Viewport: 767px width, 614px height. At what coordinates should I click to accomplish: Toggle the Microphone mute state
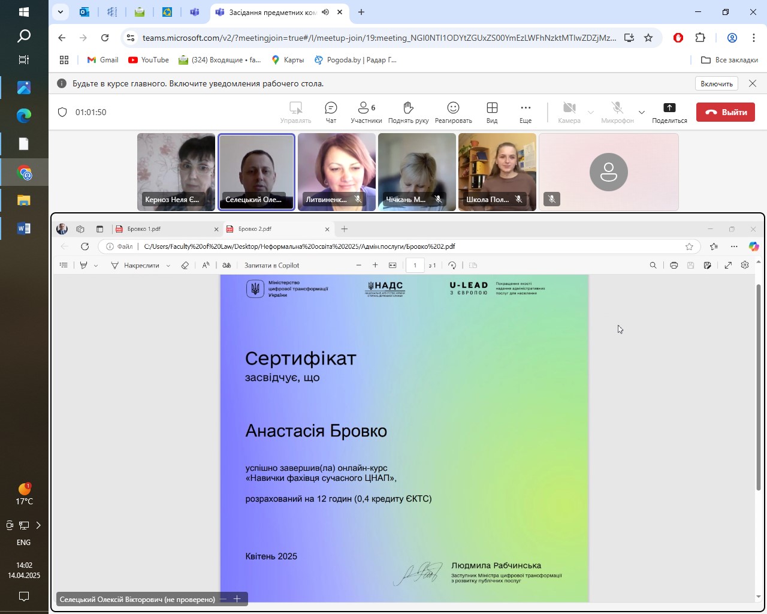click(x=617, y=112)
